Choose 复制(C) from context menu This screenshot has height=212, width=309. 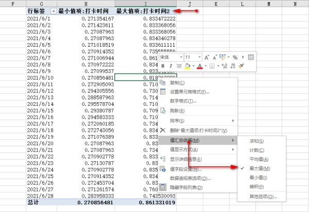point(198,83)
